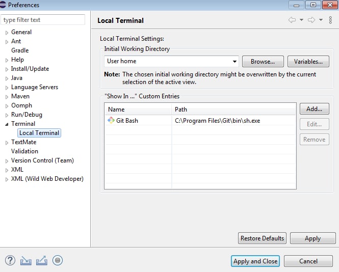Click the Variables... button
The height and width of the screenshot is (272, 339).
(308, 62)
